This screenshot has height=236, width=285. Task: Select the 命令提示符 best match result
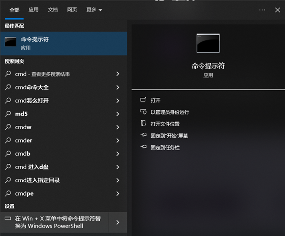(x=64, y=44)
